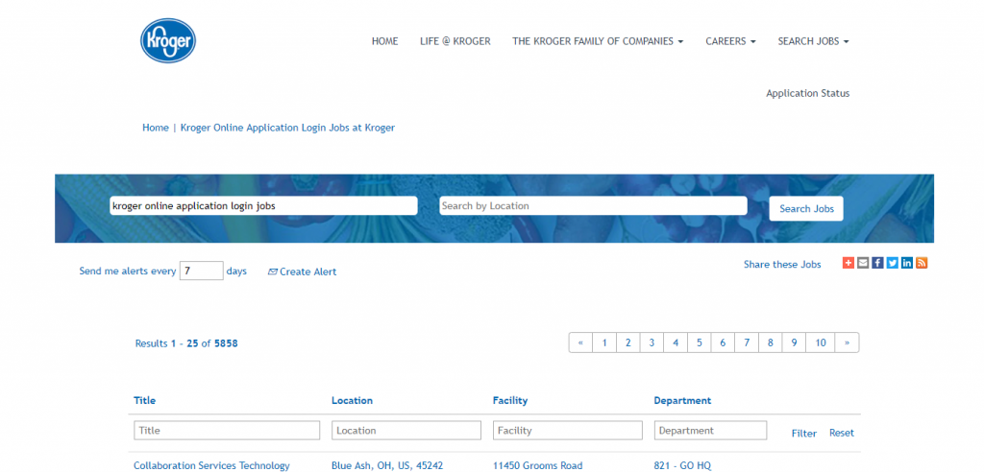Sort by Facility column header
Screen dimensions: 984x472
(x=510, y=400)
